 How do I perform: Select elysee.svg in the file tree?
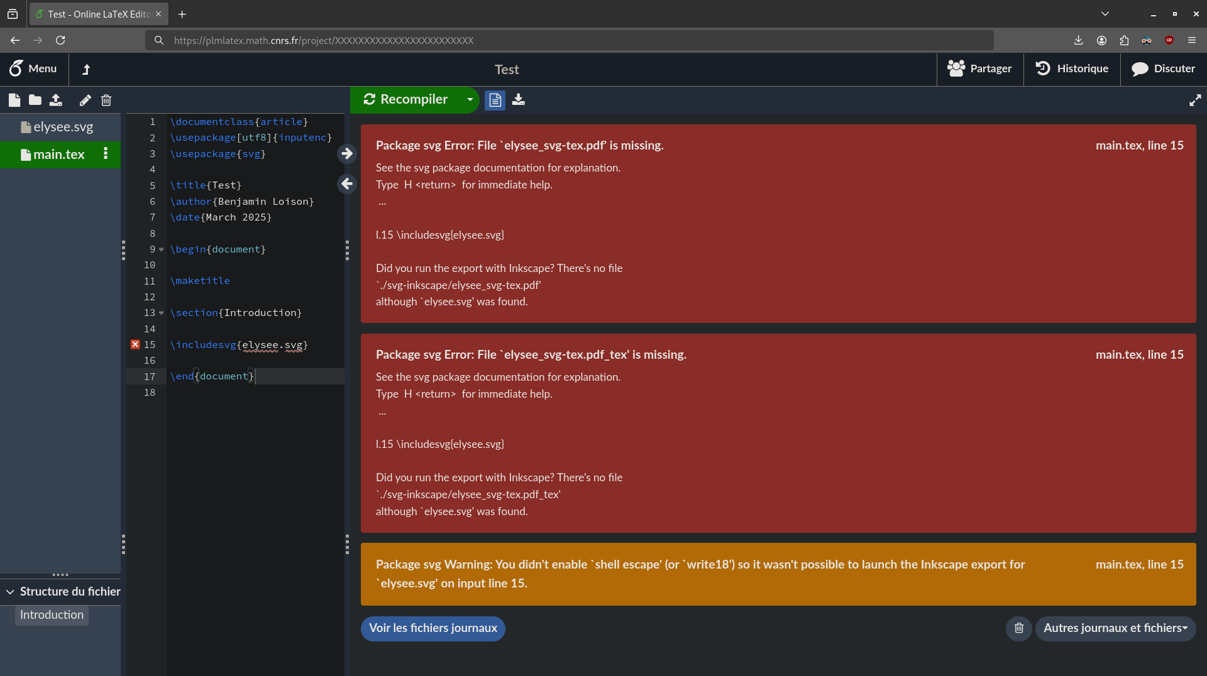[63, 127]
